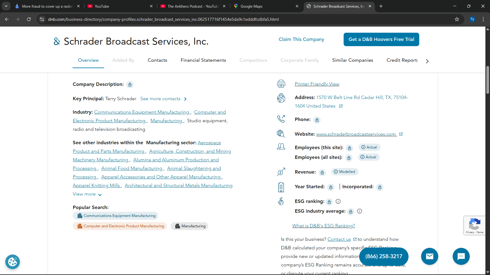
Task: Expand the View more industries list
Action: 87,194
